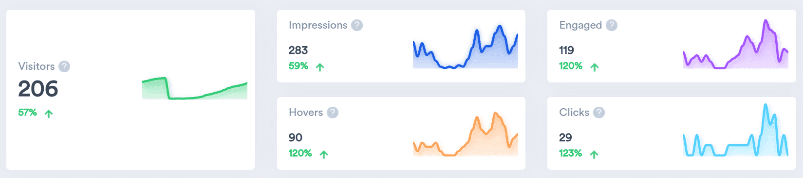Select the blue Impressions sparkline chart
This screenshot has height=178, width=803.
pos(466,46)
